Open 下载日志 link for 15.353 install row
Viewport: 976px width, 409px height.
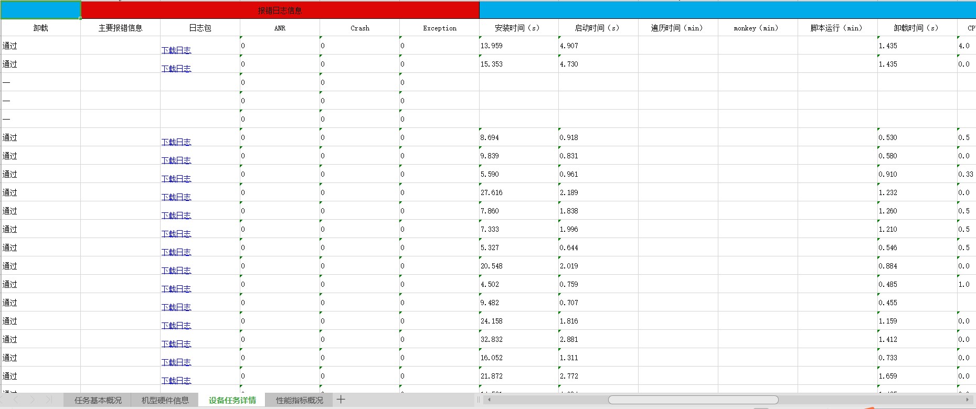[176, 68]
